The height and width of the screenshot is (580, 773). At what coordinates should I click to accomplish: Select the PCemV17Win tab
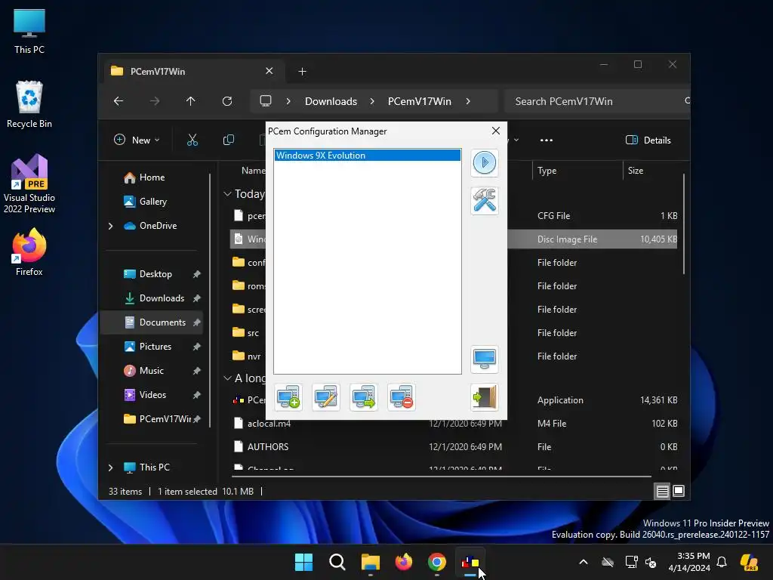(192, 72)
